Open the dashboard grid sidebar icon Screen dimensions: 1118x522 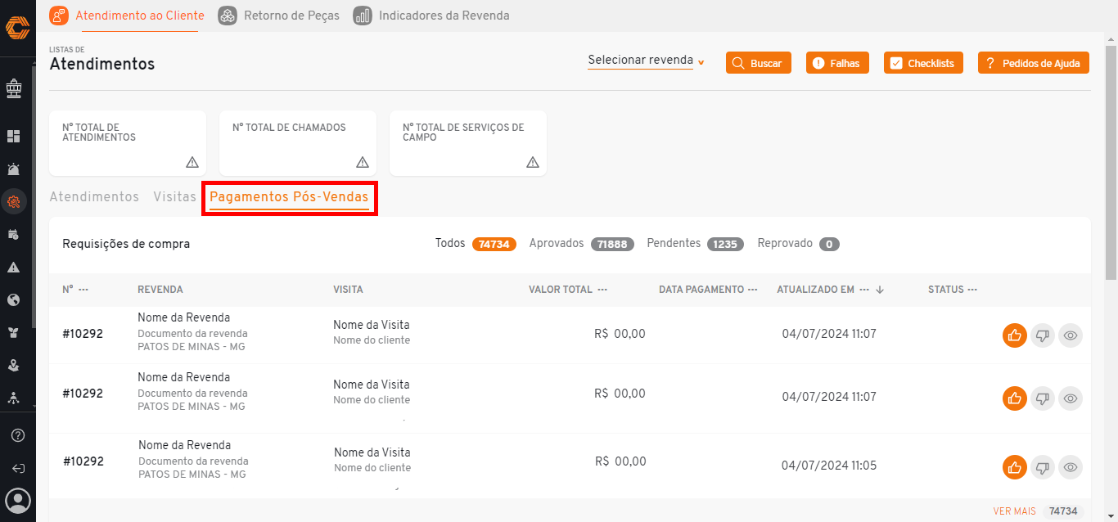pos(13,136)
